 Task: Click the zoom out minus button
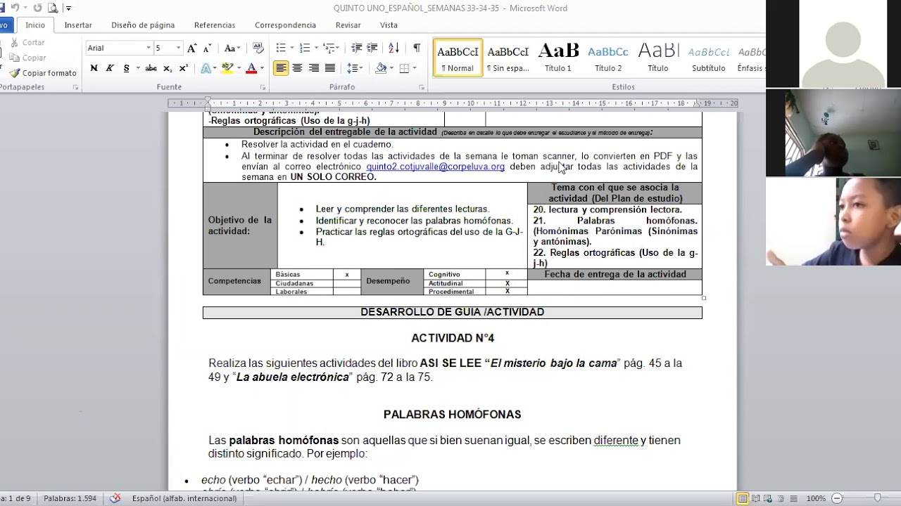pyautogui.click(x=837, y=498)
